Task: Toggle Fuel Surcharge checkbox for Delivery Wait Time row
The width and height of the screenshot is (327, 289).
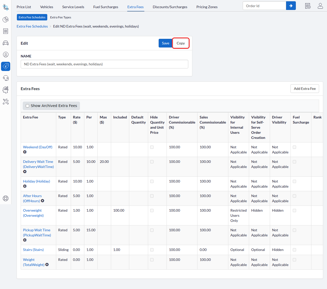Action: click(295, 162)
